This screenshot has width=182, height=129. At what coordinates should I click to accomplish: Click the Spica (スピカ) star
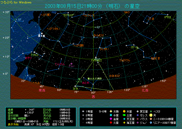pos(75,86)
